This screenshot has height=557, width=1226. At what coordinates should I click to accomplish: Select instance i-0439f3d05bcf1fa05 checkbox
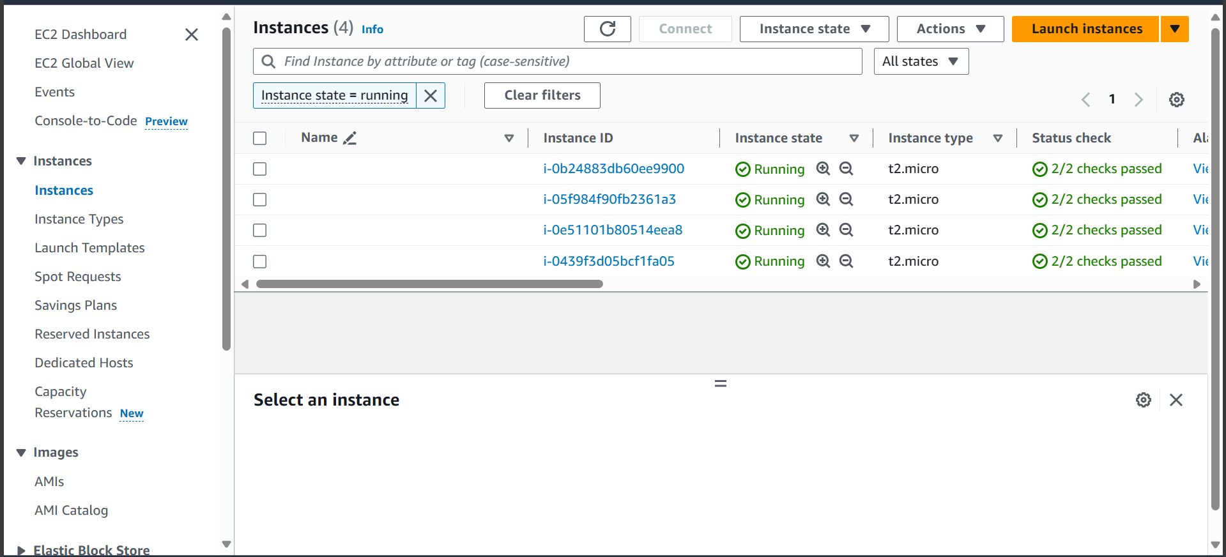coord(259,261)
